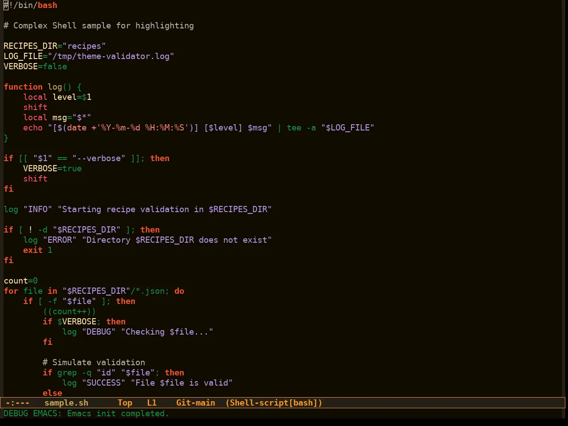This screenshot has width=568, height=426.
Task: Click the log "INFO" Starting recipe validation line
Action: click(138, 209)
